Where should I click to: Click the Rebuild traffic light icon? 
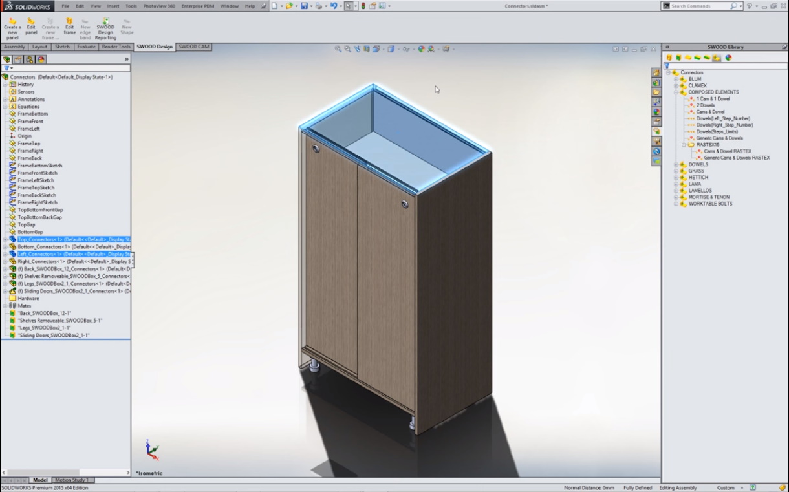point(363,6)
